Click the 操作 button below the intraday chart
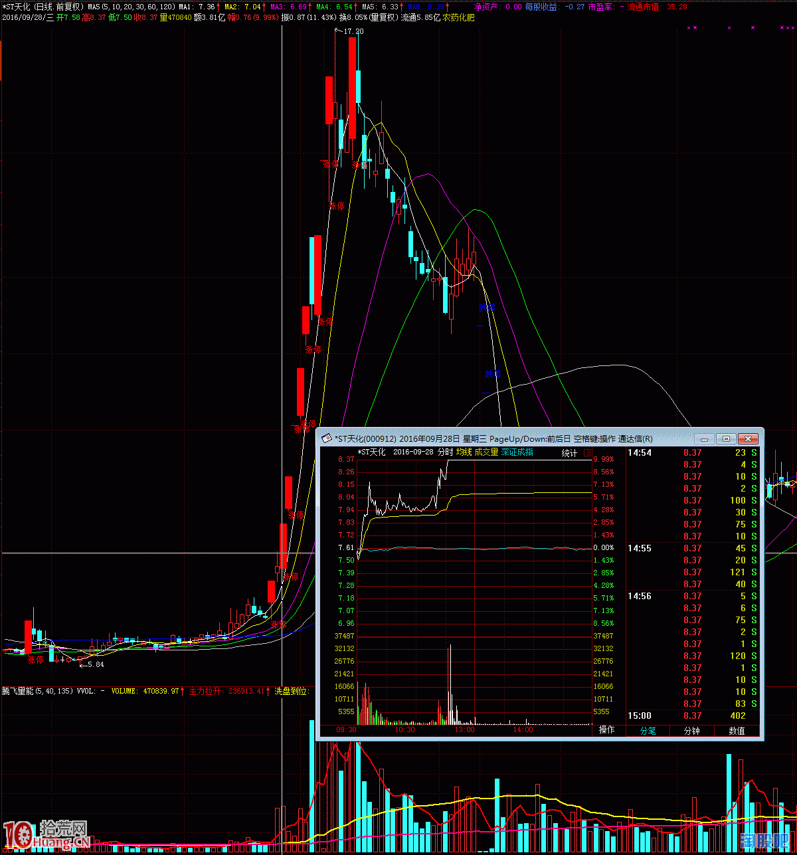The image size is (797, 855). [x=606, y=730]
